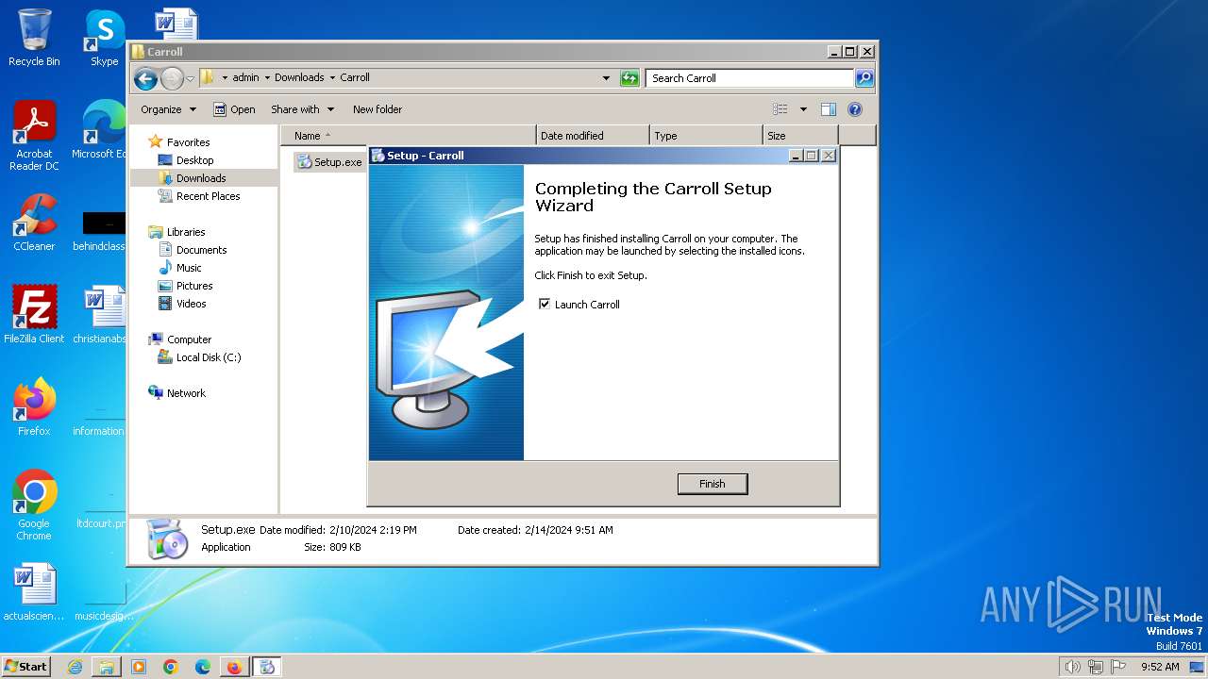Change your view icon in Explorer
The image size is (1208, 679).
point(780,109)
